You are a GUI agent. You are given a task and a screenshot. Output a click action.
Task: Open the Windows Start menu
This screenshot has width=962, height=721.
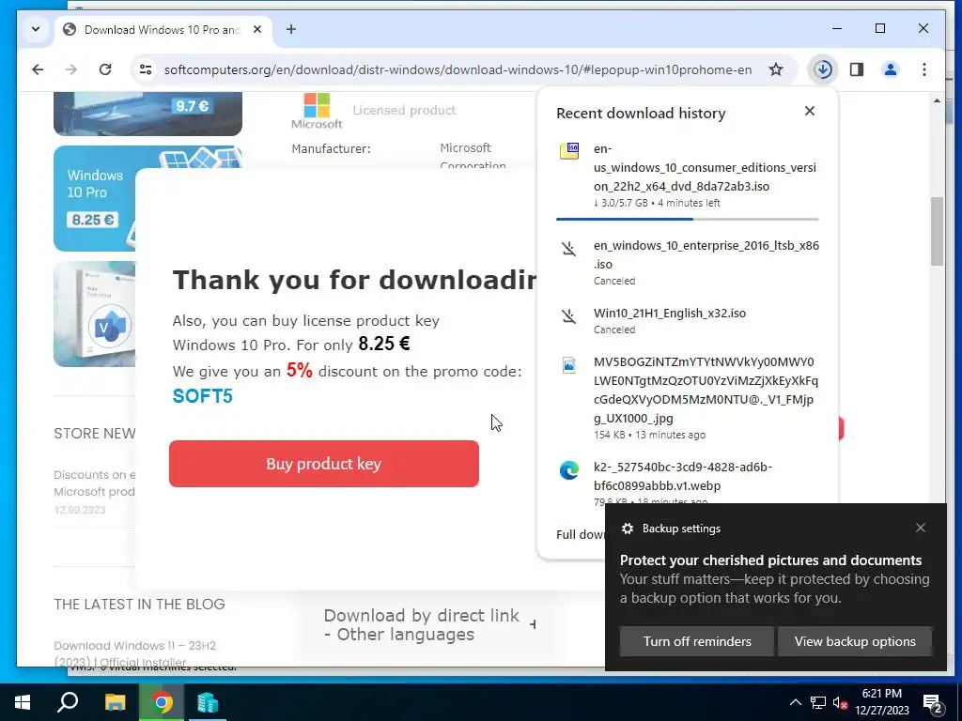click(23, 702)
